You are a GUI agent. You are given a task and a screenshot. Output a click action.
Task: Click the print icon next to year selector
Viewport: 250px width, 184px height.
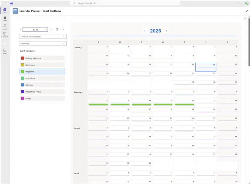click(57, 29)
